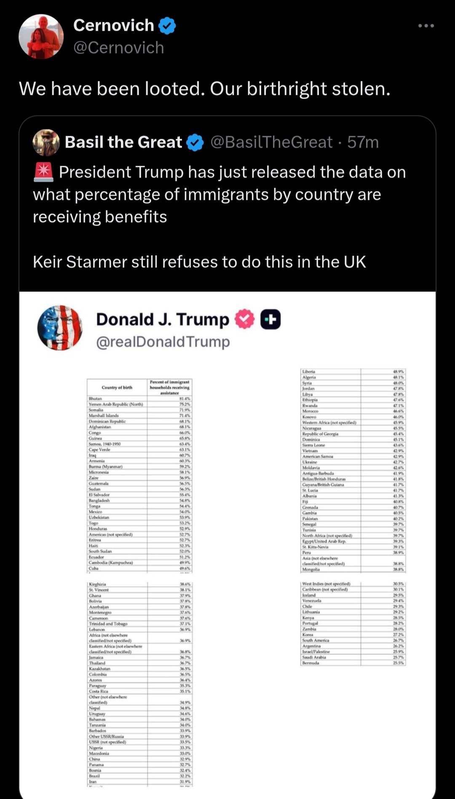Select the Donald J. Trump name
The height and width of the screenshot is (799, 455).
point(162,319)
